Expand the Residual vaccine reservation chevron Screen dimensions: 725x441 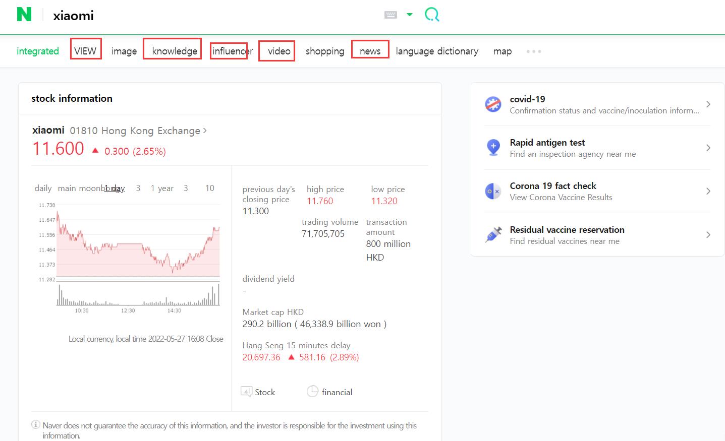tap(708, 235)
